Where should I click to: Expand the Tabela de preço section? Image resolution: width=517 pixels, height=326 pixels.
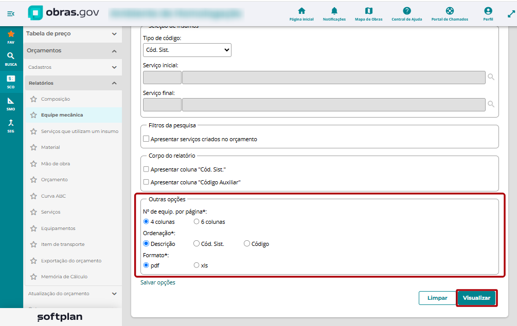73,34
